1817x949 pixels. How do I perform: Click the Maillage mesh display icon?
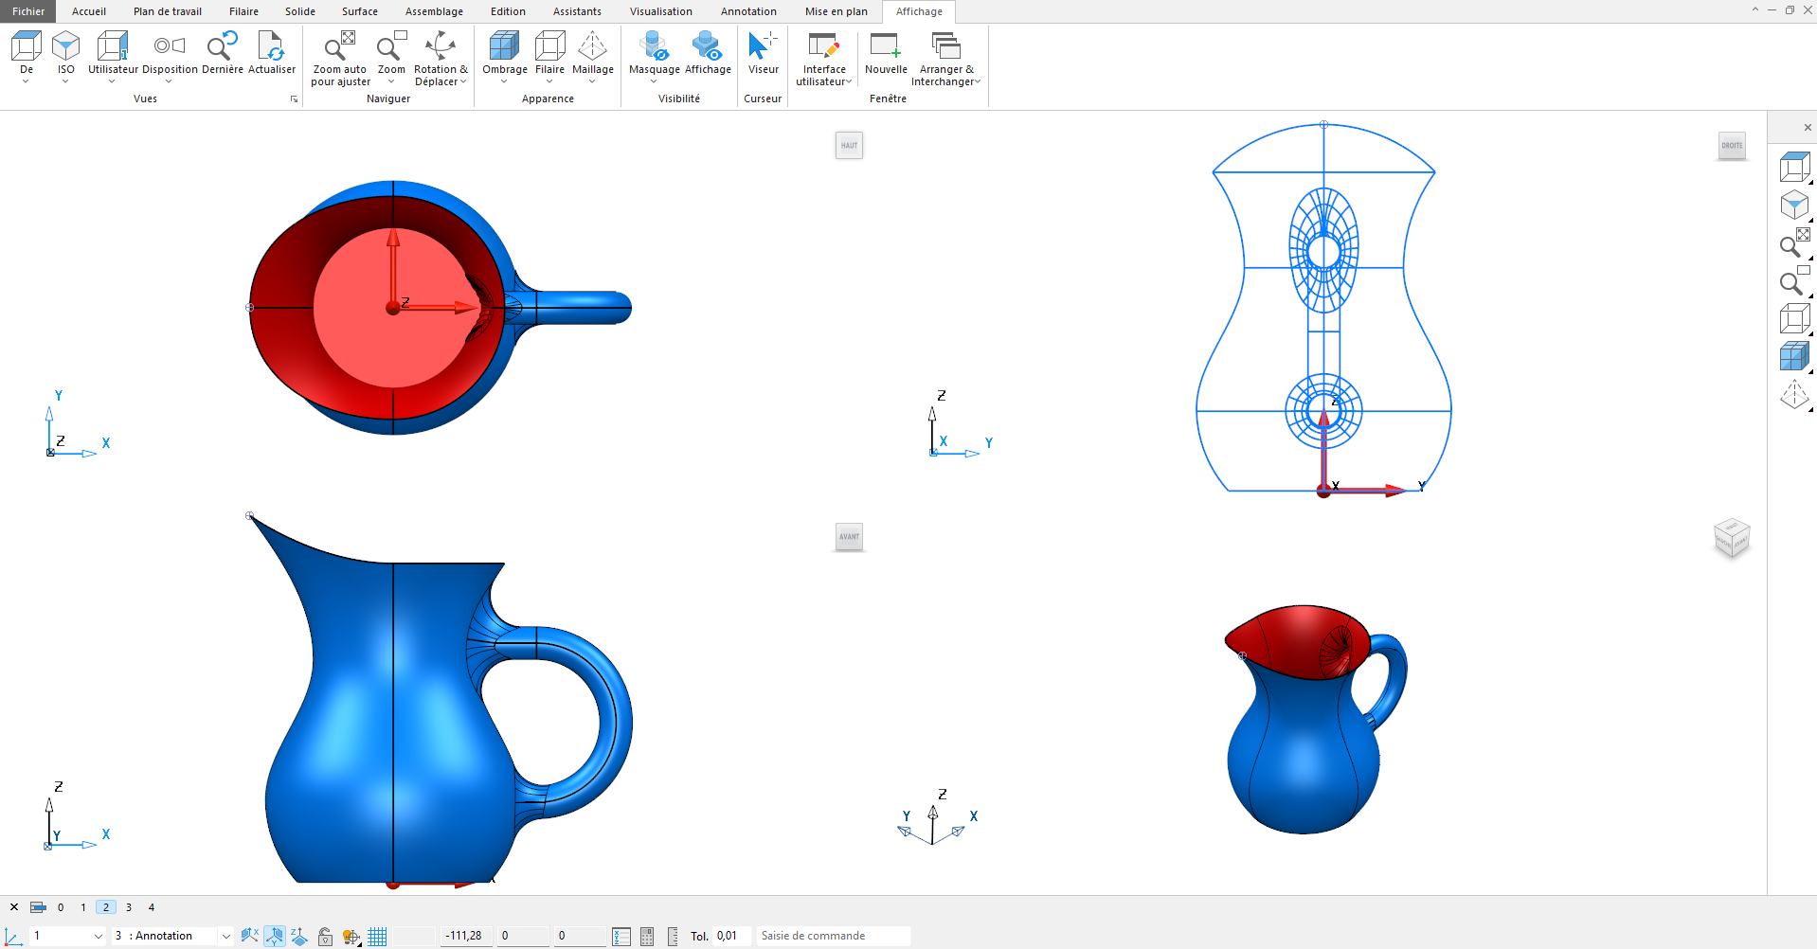click(x=592, y=46)
